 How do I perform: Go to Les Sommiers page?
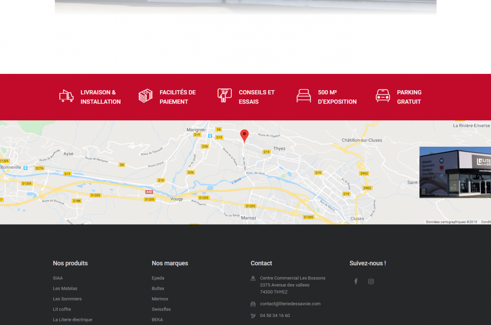67,299
